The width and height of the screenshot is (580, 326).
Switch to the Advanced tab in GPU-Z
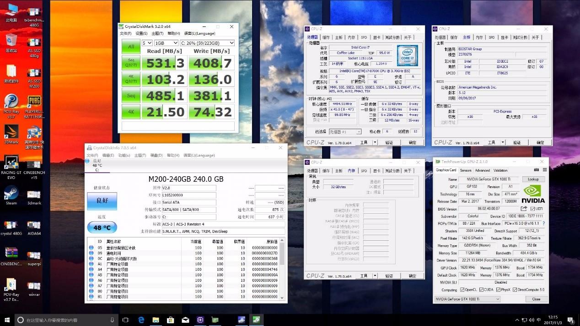482,170
